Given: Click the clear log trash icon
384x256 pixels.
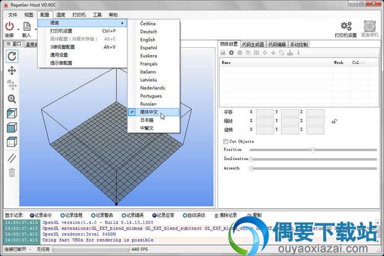Looking at the screenshot, I should (216, 216).
